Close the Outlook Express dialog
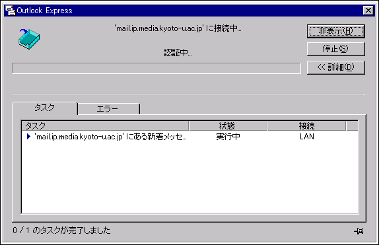379x245 pixels. (368, 11)
